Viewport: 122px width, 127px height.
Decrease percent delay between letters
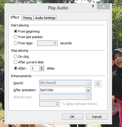57,105
